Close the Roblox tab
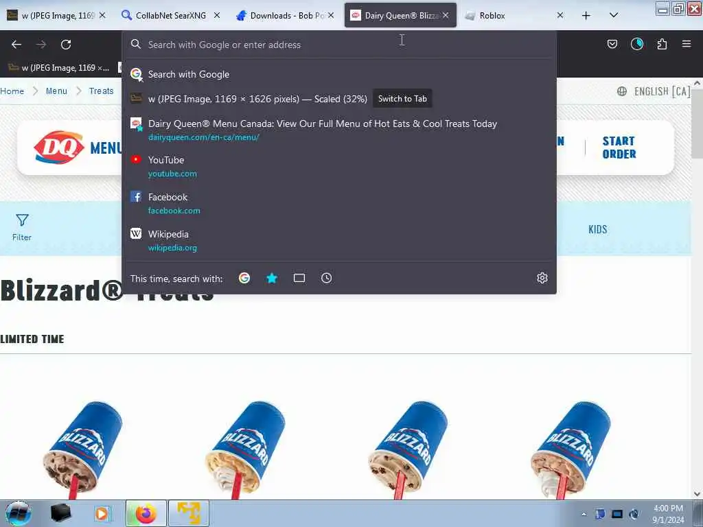The width and height of the screenshot is (703, 527). click(x=560, y=15)
